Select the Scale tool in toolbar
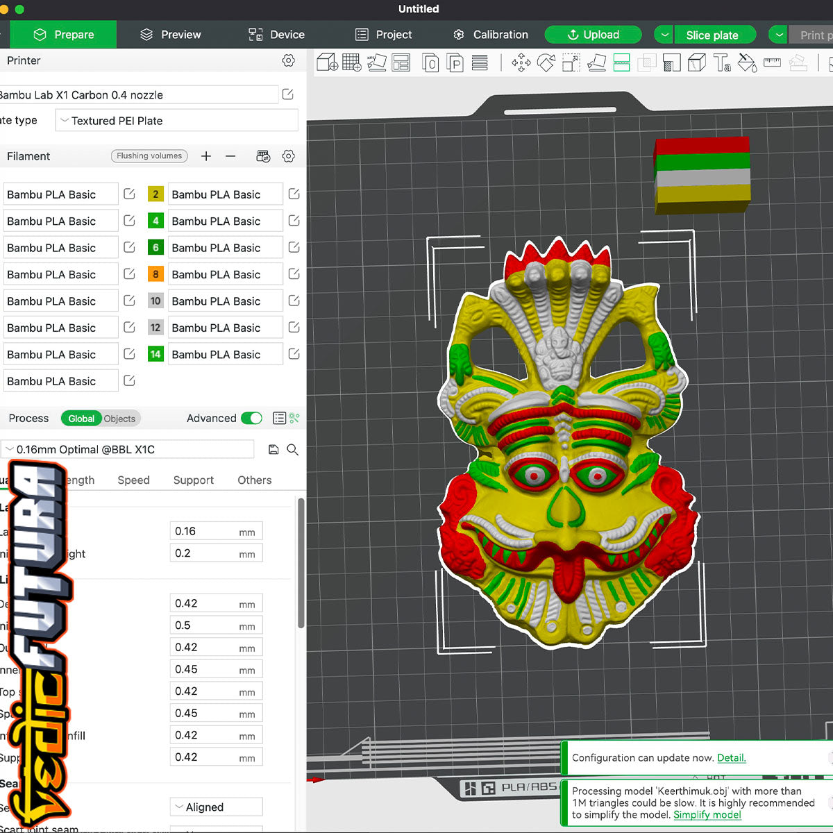This screenshot has height=833, width=833. pos(571,64)
